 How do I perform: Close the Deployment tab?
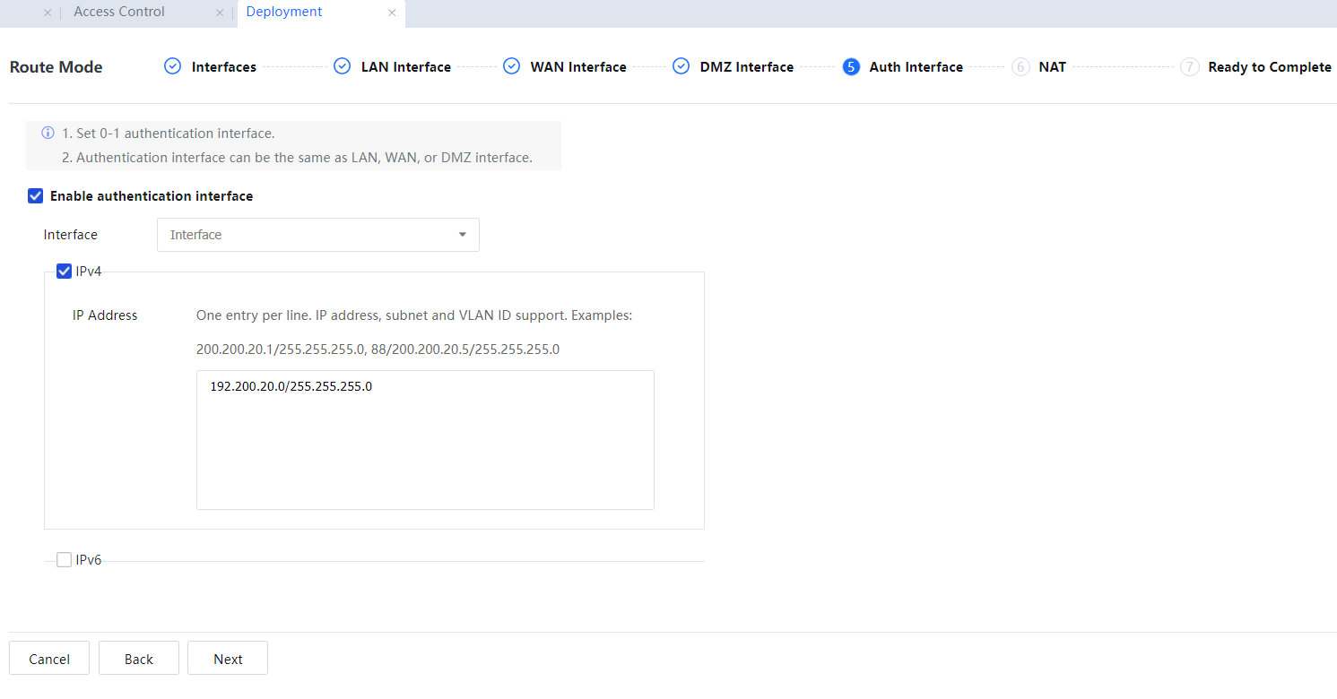pyautogui.click(x=392, y=13)
